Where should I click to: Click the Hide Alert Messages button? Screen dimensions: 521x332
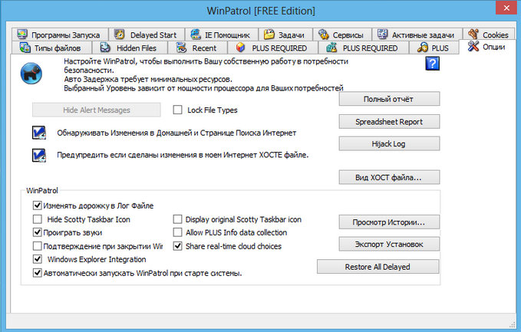click(x=97, y=110)
